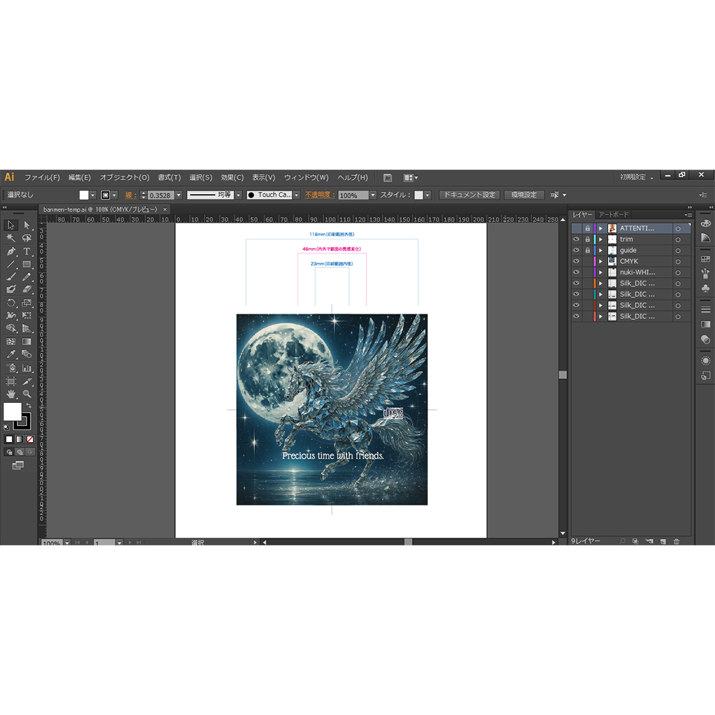Switch to the アートボード tab
This screenshot has height=715, width=715.
(x=613, y=214)
